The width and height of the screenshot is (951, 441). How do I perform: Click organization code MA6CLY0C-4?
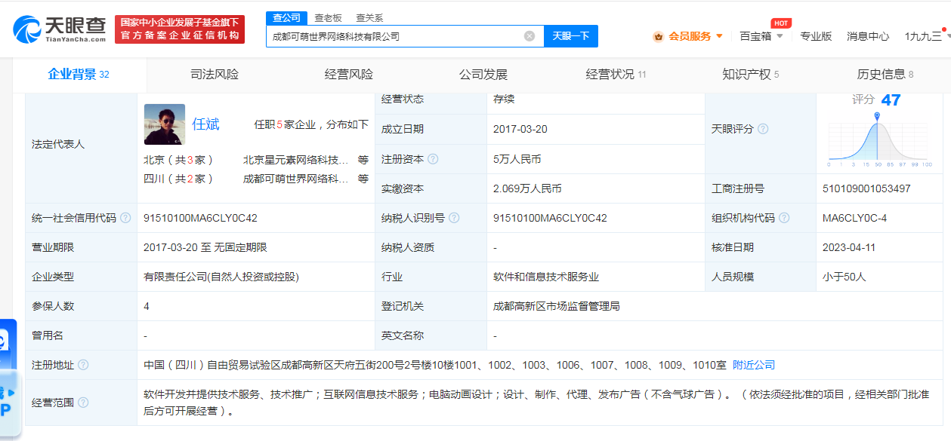pos(854,218)
